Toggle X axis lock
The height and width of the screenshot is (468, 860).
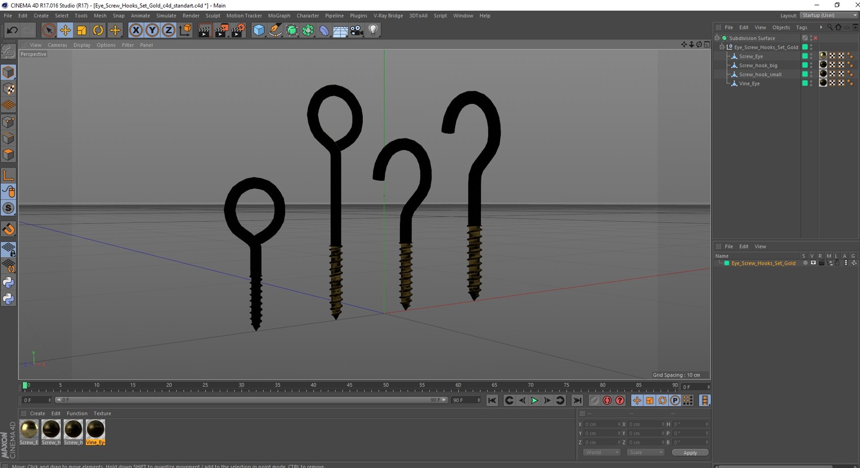(x=136, y=30)
